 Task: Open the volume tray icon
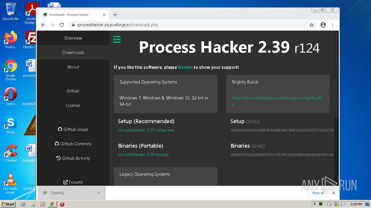coord(330,204)
